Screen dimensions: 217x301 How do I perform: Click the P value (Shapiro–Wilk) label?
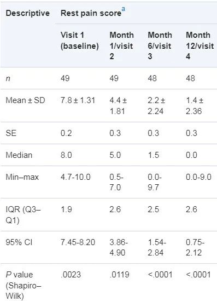coord(24,286)
